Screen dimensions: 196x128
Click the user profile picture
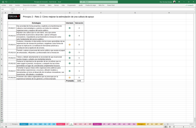pos(174,2)
